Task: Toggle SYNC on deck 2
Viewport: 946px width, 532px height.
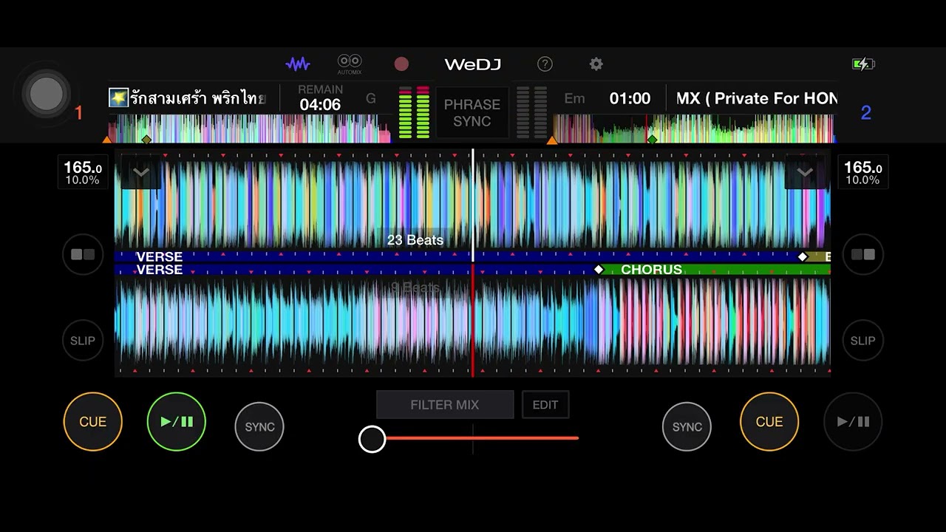Action: (x=687, y=426)
